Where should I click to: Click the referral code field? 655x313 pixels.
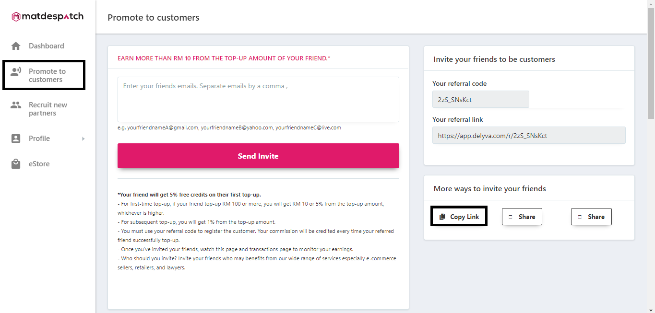[481, 99]
